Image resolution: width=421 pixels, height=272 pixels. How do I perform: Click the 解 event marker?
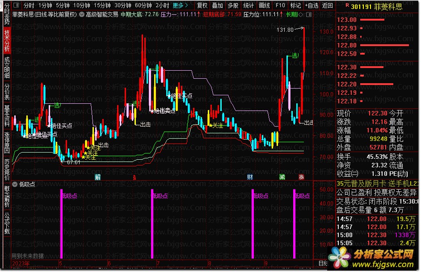97,177
